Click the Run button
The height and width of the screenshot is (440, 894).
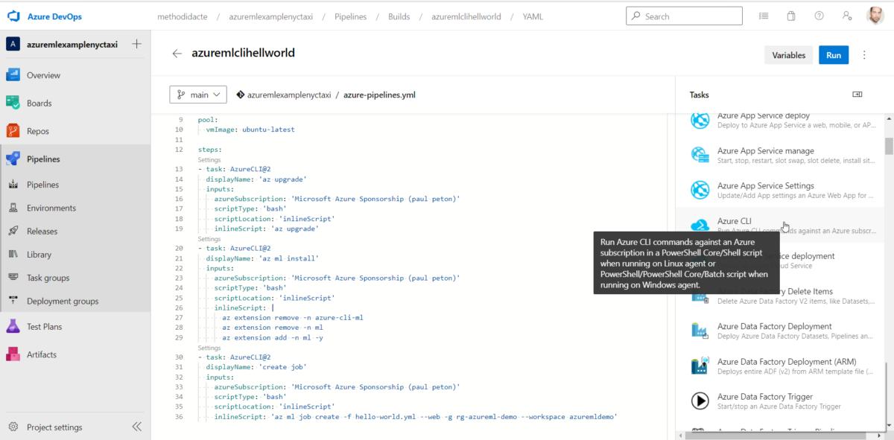[x=834, y=54]
